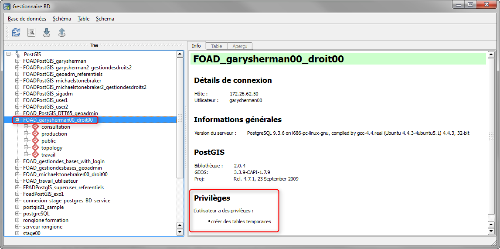Select the postgis21_sample connection

pos(43,207)
